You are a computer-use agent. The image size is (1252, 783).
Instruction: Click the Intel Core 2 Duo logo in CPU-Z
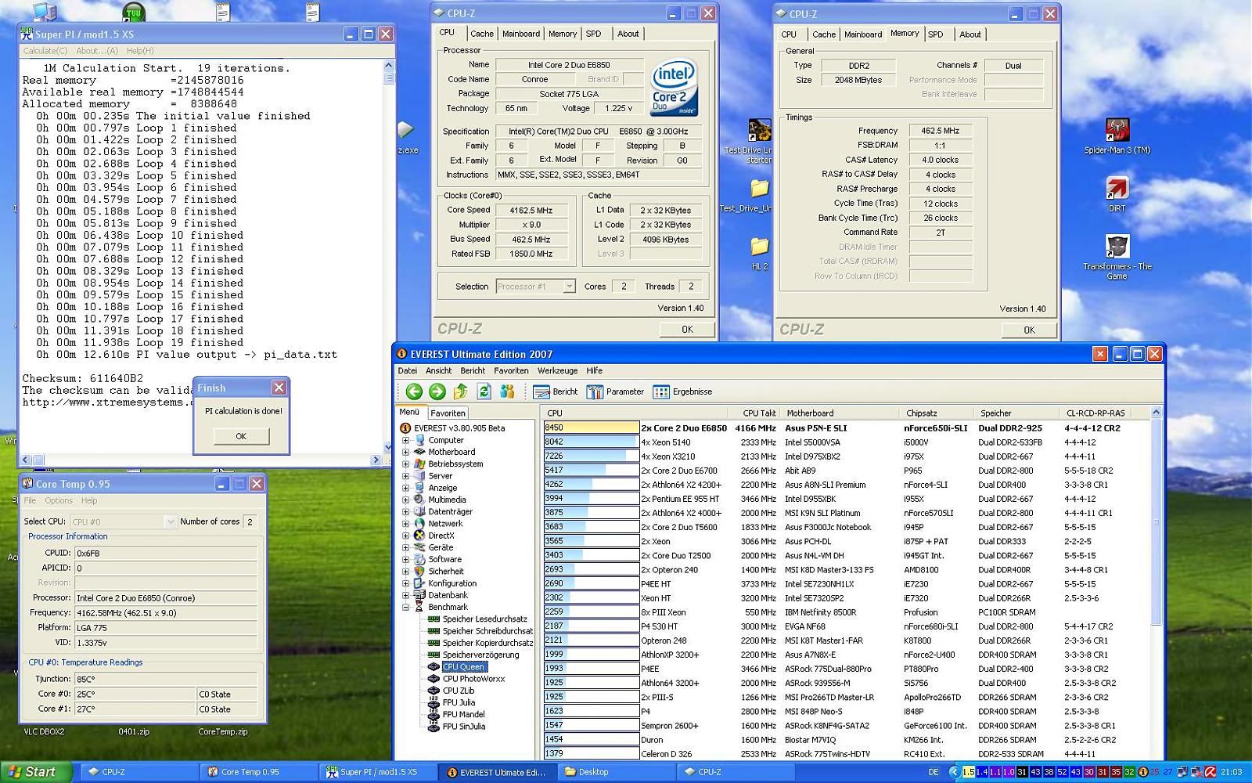click(x=674, y=88)
